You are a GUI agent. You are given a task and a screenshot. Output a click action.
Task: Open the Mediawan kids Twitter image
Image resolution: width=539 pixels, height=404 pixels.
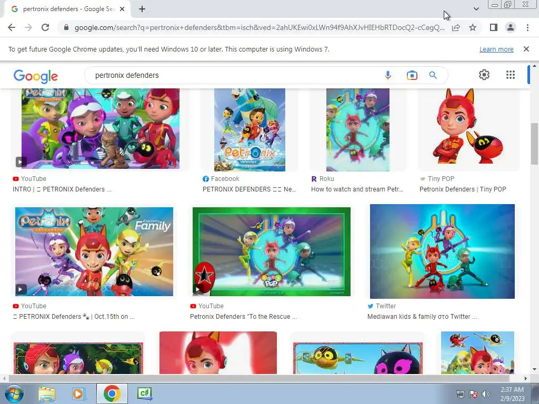[442, 251]
